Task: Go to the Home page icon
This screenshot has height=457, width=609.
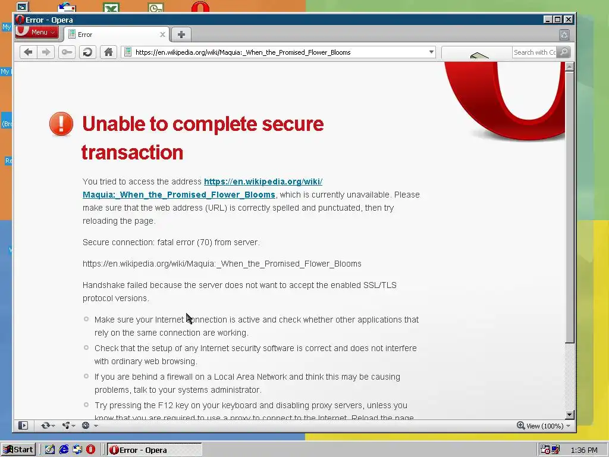Action: (x=108, y=52)
